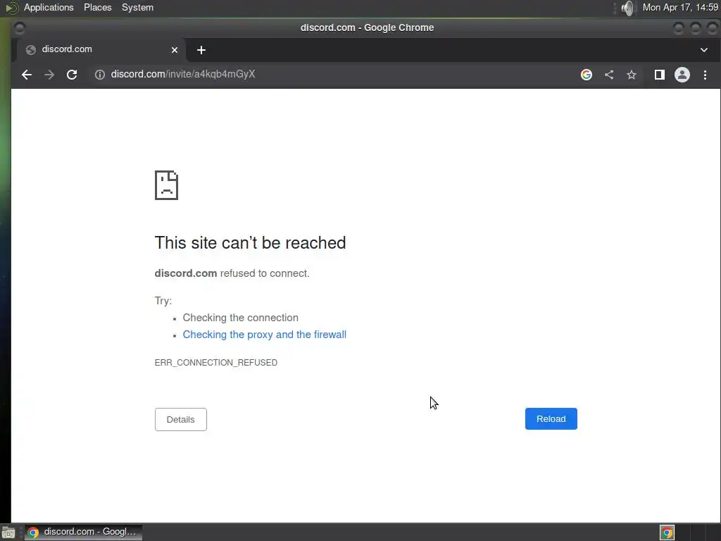Open the Google account icon in address bar
The image size is (721, 541).
coord(587,75)
